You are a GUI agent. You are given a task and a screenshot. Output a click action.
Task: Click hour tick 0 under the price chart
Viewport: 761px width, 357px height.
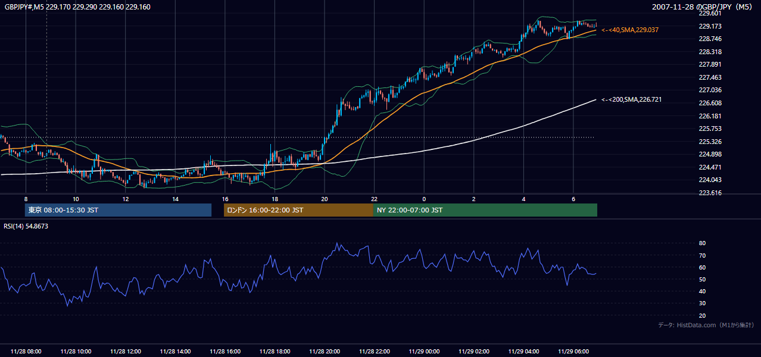tap(424, 199)
